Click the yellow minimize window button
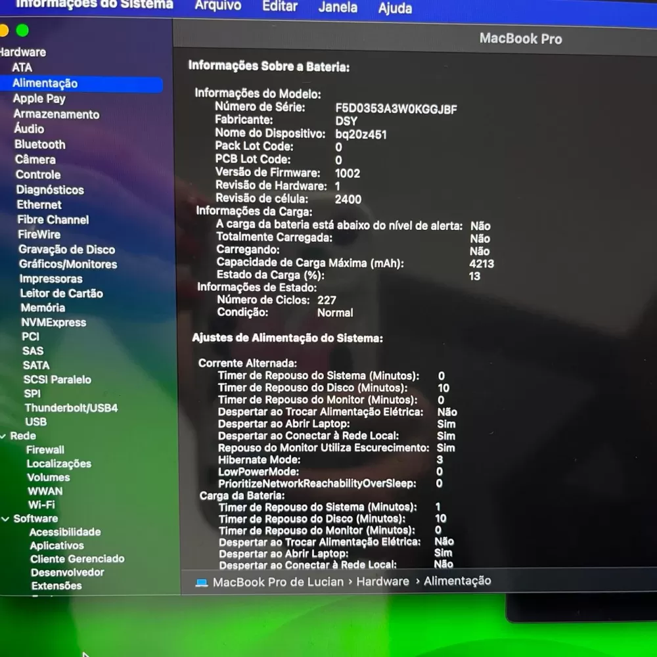This screenshot has height=657, width=657. click(x=3, y=30)
